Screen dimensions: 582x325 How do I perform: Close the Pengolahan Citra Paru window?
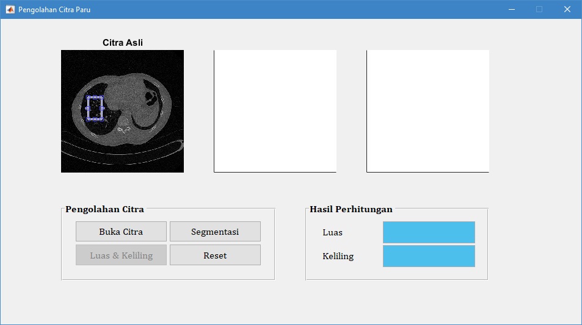click(x=567, y=10)
